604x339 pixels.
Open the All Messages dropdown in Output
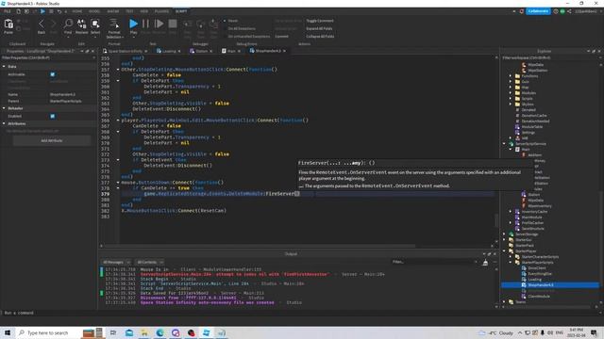click(x=116, y=262)
